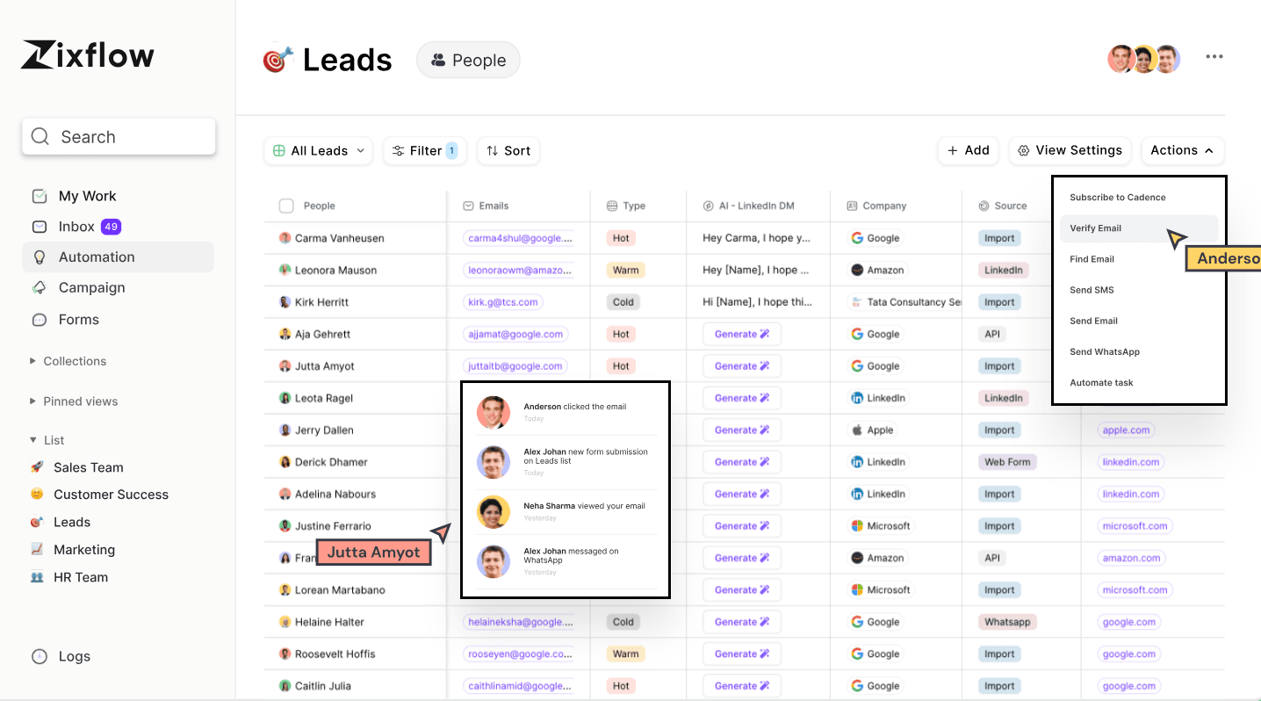The image size is (1261, 701).
Task: Open the Inbox from the sidebar
Action: click(76, 226)
